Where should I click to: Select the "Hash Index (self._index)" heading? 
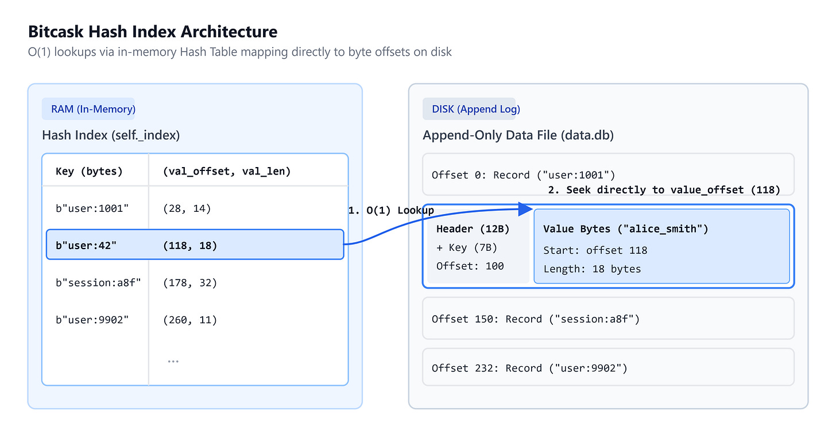tap(111, 135)
